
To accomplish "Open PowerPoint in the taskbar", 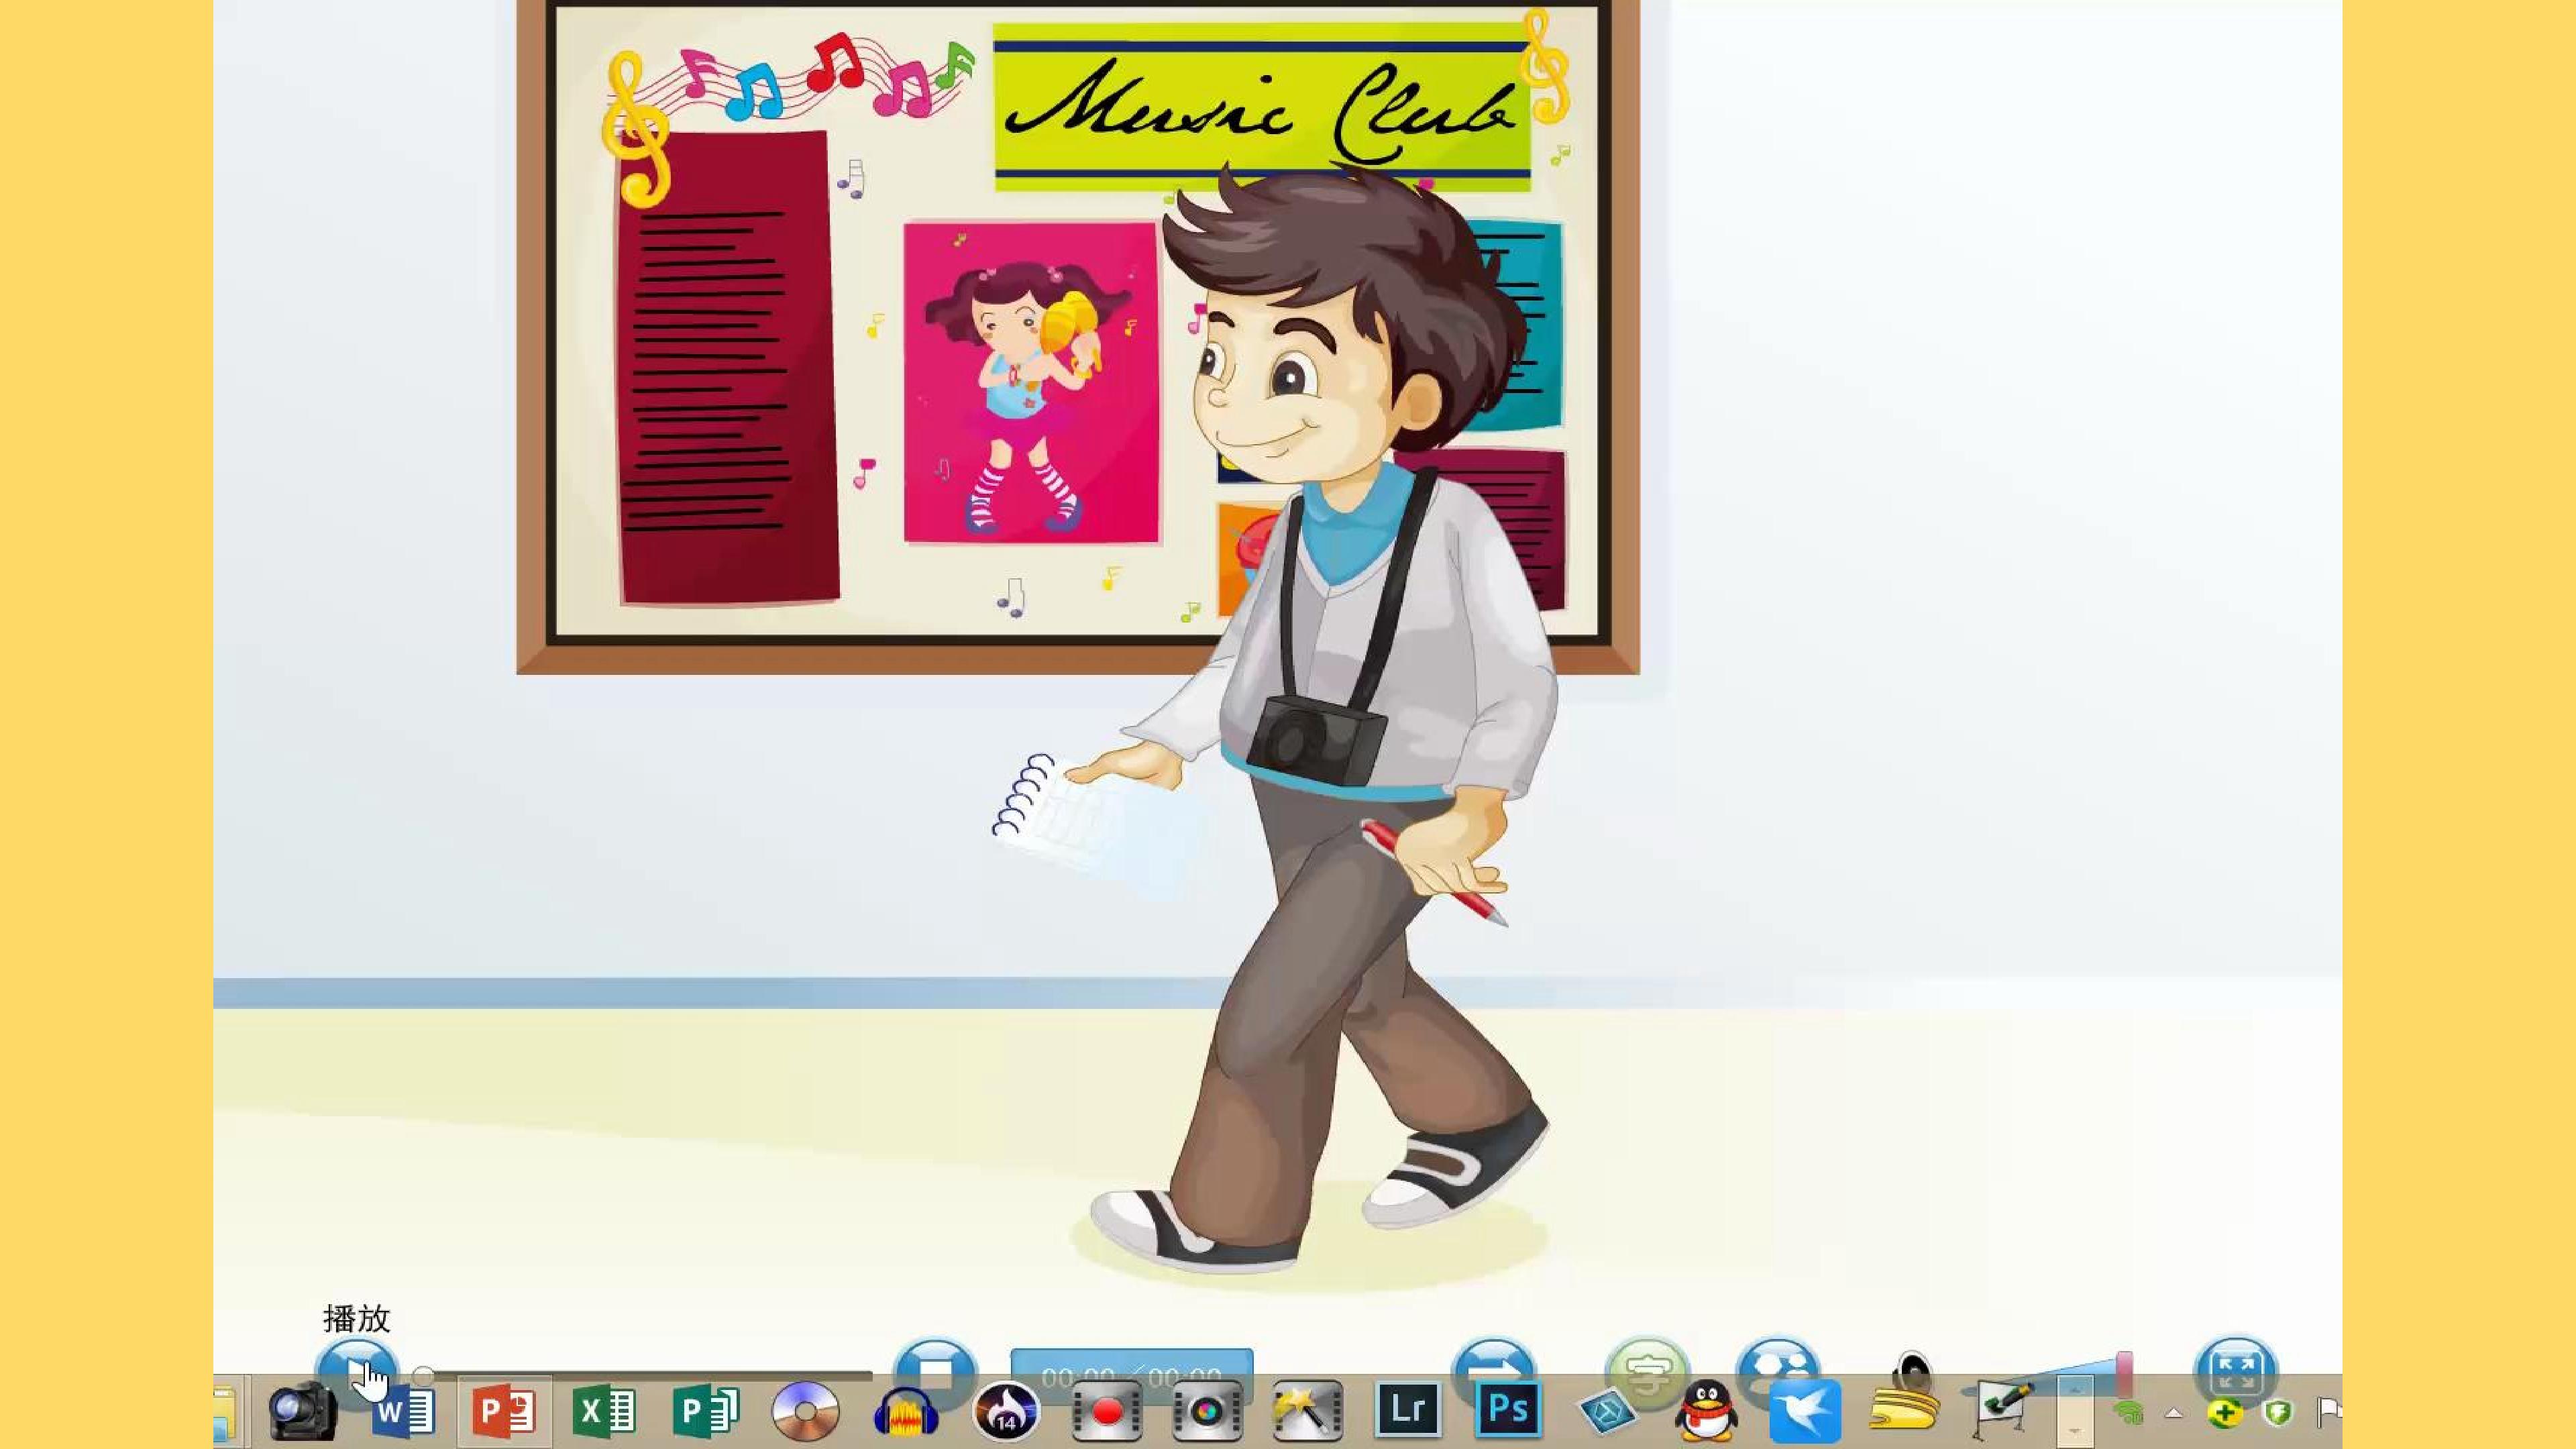I will pos(504,1411).
